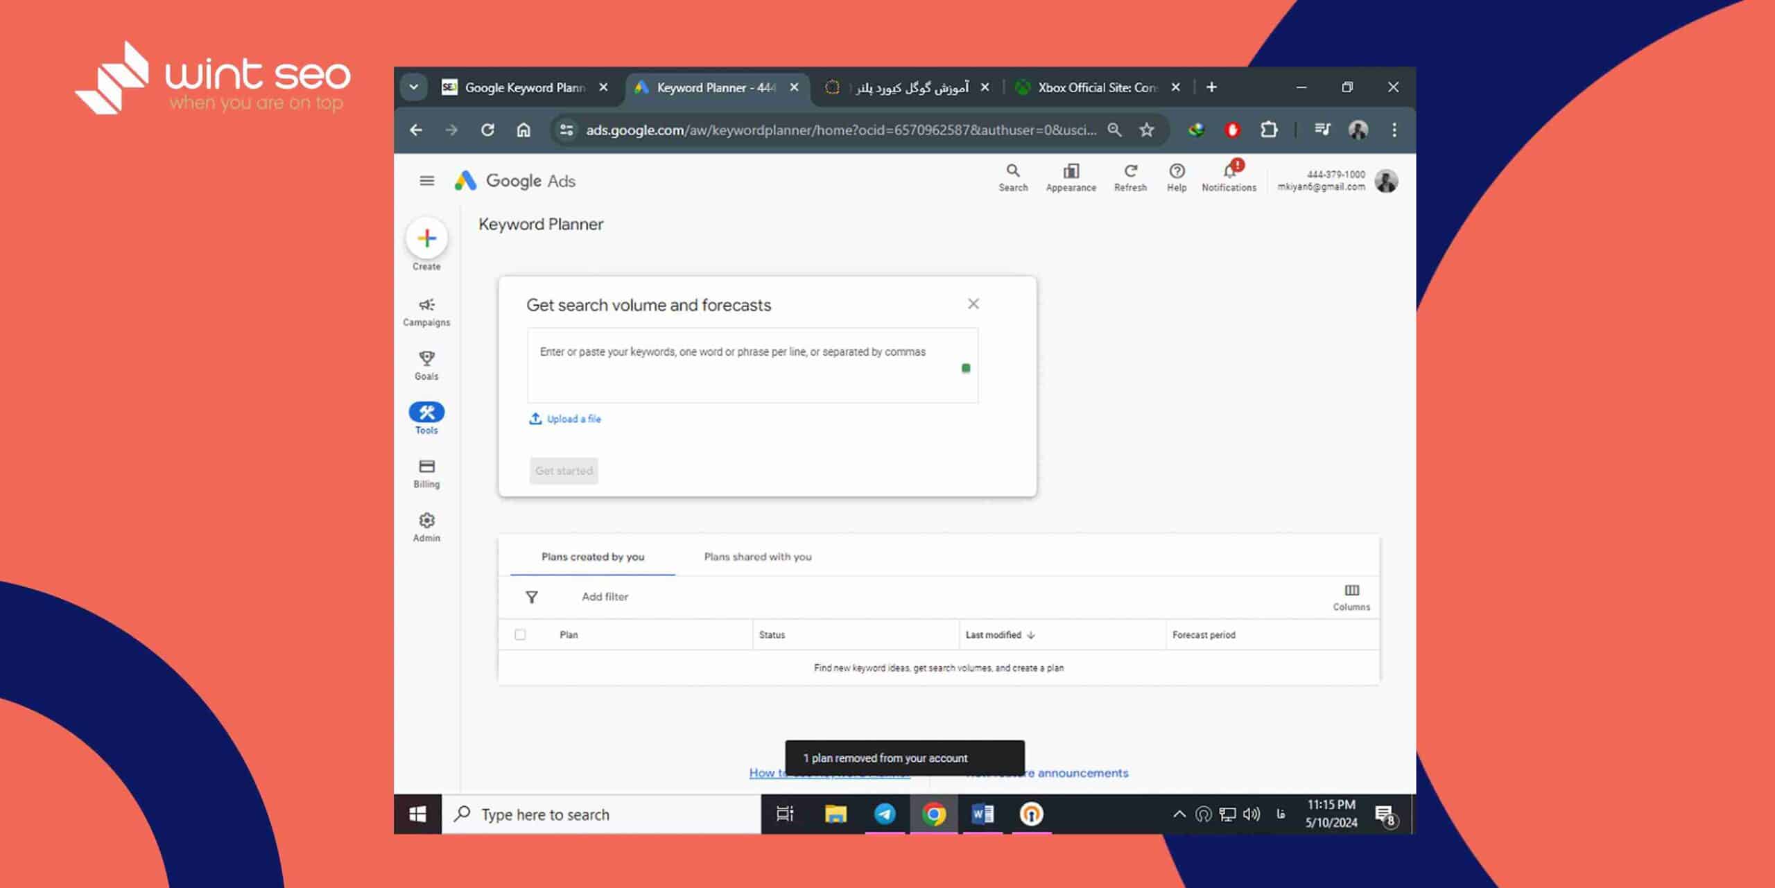Viewport: 1775px width, 888px height.
Task: Open the Columns selector
Action: click(x=1351, y=597)
